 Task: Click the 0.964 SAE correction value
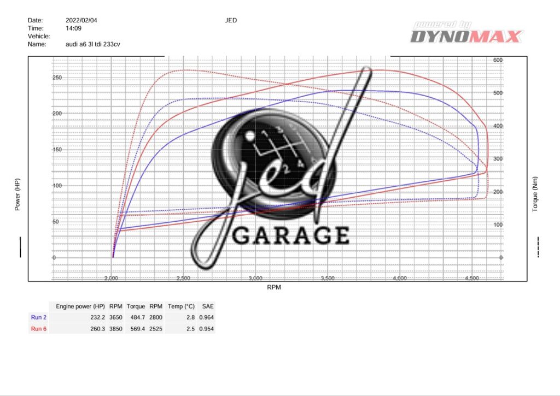pyautogui.click(x=206, y=317)
